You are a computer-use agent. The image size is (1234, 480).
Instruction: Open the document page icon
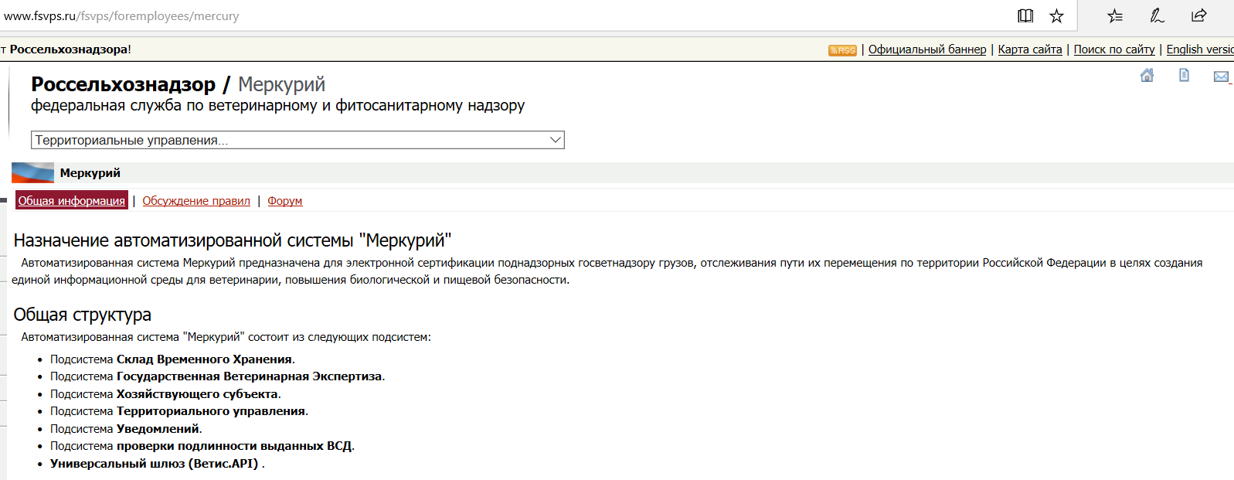pyautogui.click(x=1184, y=75)
